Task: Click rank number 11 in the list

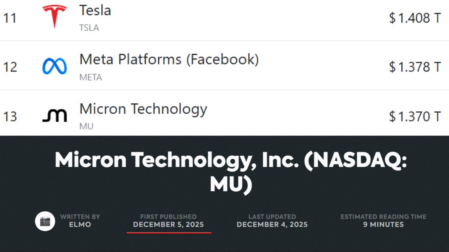Action: (x=10, y=18)
